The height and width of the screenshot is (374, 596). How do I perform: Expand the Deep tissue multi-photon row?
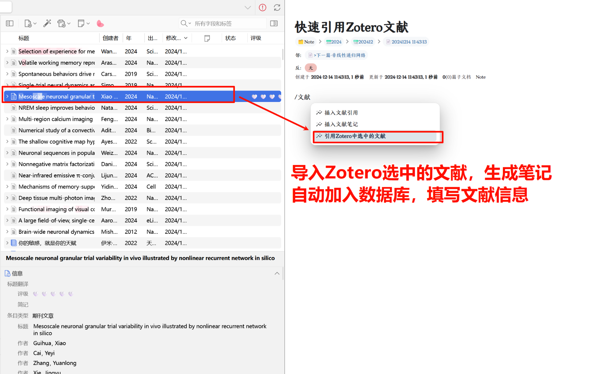[7, 198]
